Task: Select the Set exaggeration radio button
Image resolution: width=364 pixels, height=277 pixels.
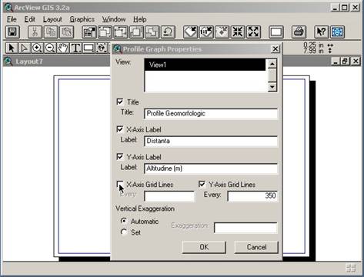Action: [124, 232]
